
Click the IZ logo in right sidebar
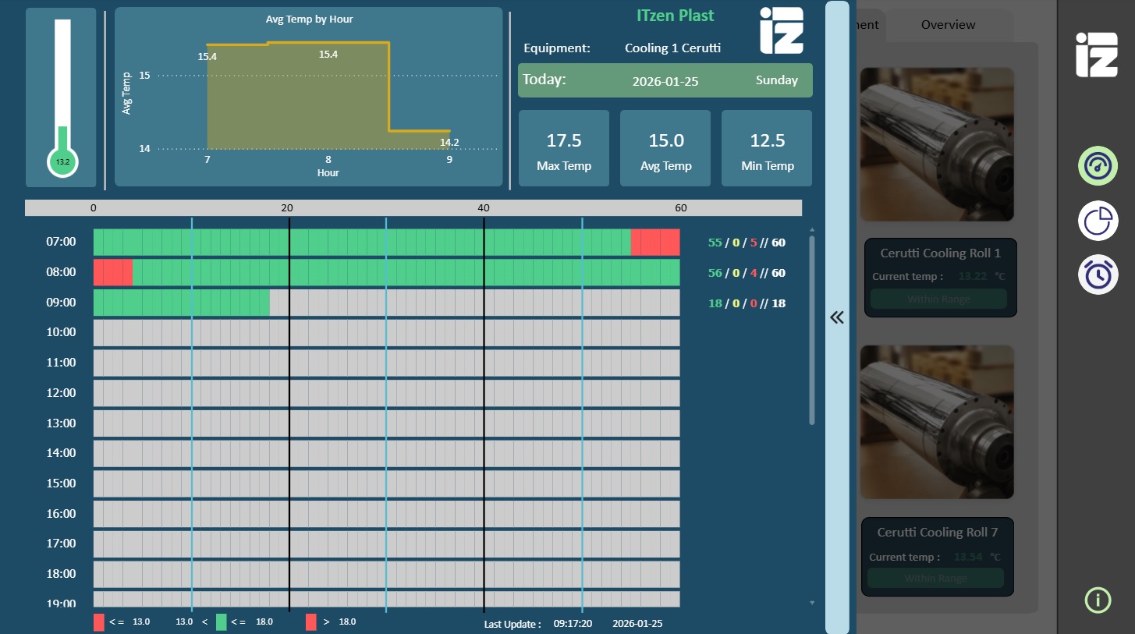(1097, 55)
